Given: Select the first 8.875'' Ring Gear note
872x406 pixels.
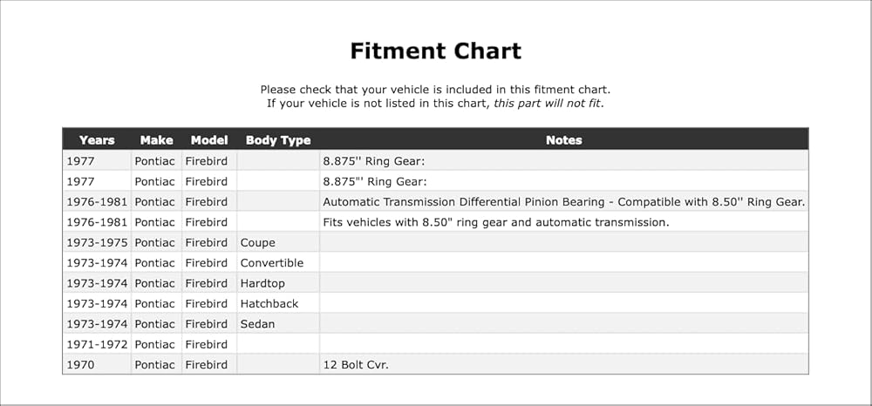Looking at the screenshot, I should click(x=374, y=161).
